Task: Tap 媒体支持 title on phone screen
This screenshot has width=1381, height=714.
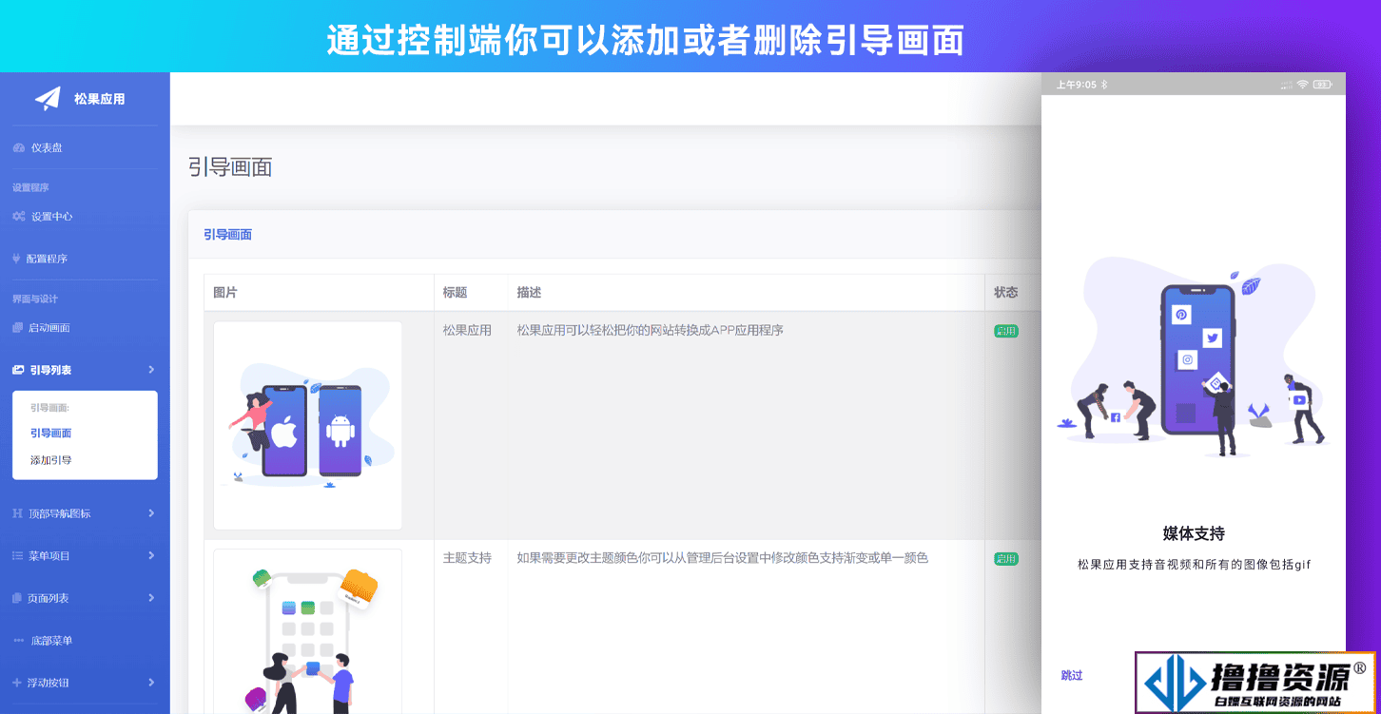Action: coord(1194,533)
